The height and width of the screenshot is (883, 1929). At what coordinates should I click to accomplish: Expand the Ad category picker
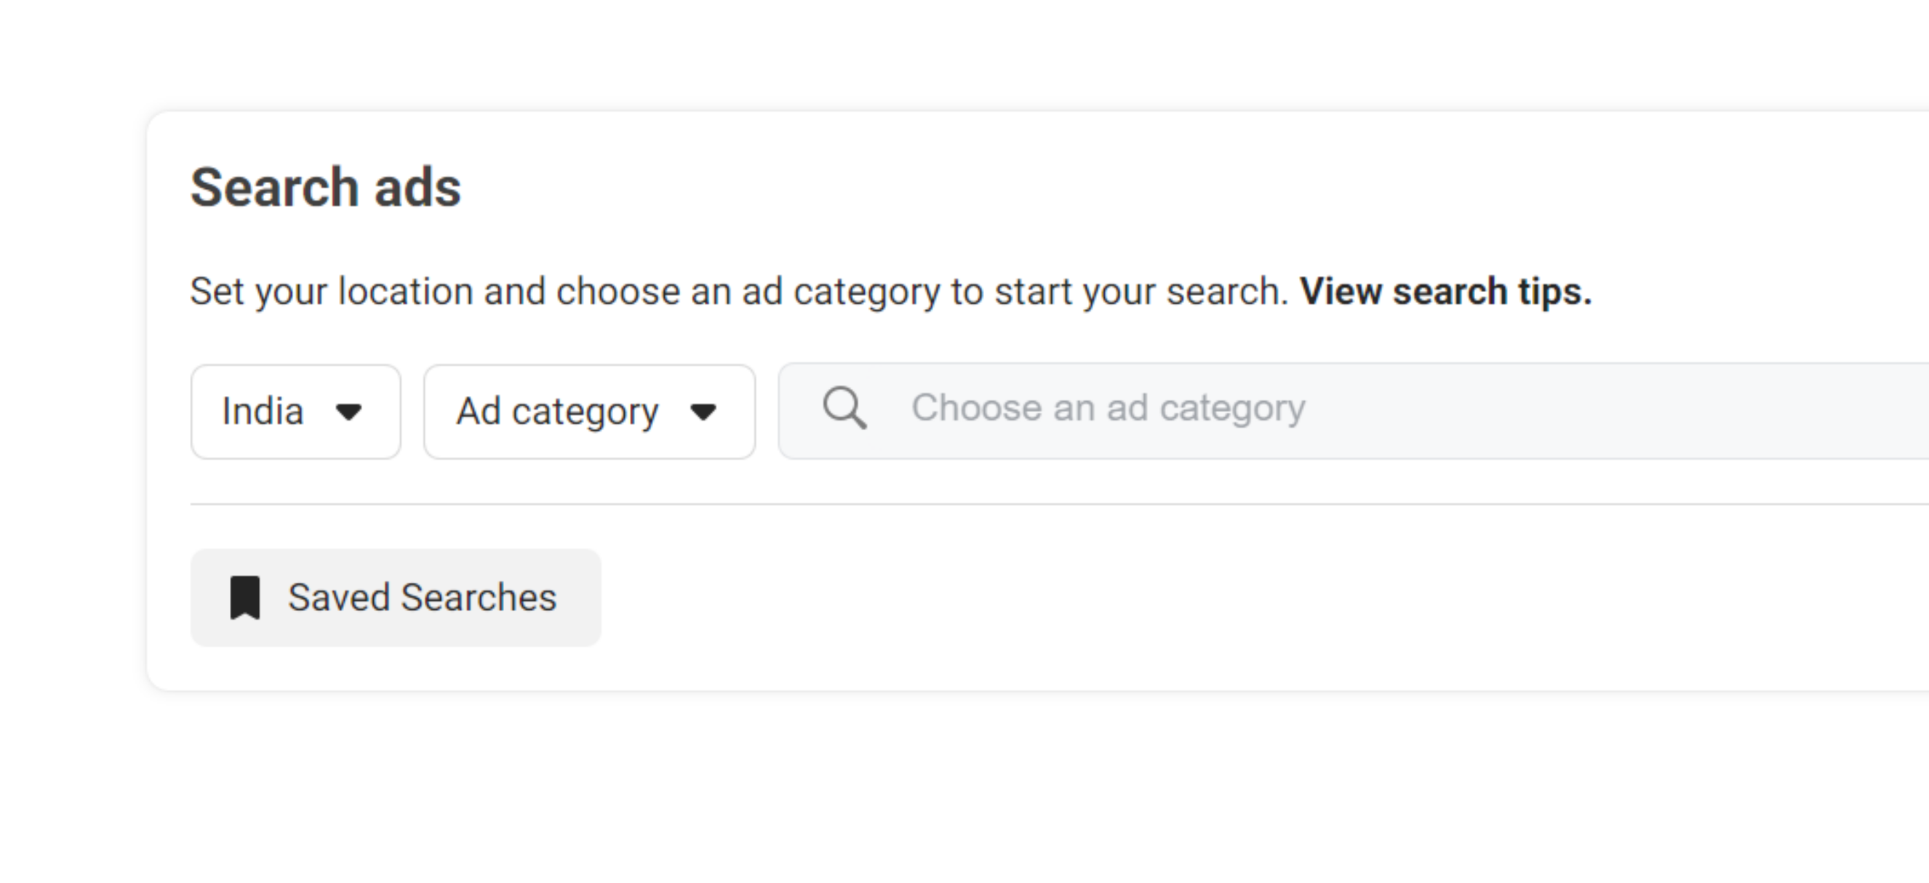pos(588,411)
